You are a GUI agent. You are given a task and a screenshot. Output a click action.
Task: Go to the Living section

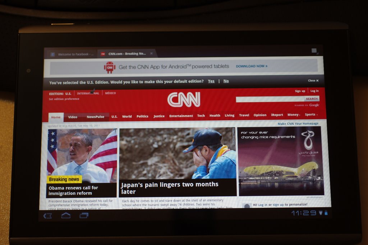tap(229, 115)
